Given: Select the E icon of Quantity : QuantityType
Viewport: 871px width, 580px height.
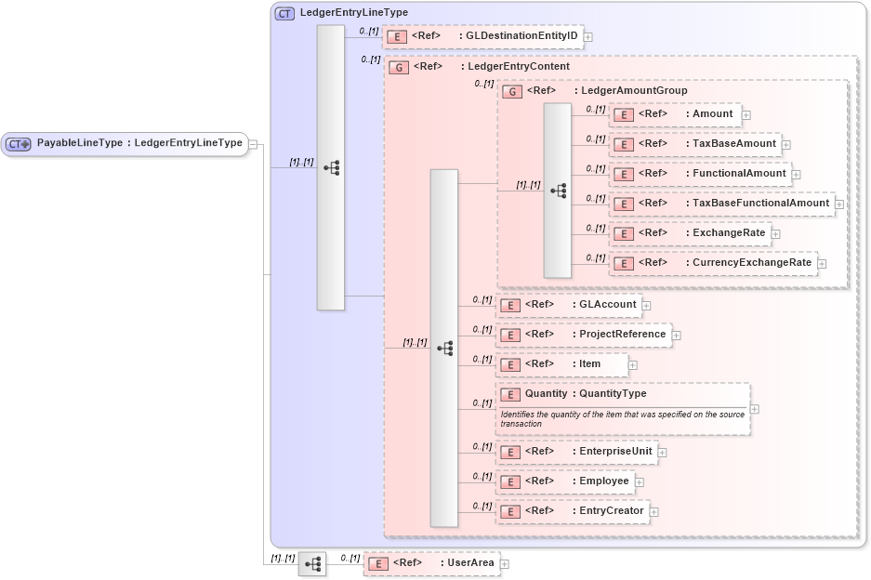Looking at the screenshot, I should [x=509, y=394].
